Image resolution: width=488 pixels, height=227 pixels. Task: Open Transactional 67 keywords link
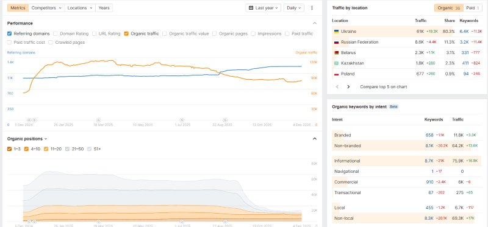[x=431, y=193]
